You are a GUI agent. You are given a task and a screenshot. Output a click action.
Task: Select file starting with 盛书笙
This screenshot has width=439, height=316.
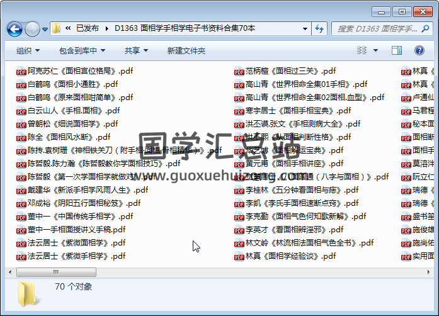[x=418, y=217]
